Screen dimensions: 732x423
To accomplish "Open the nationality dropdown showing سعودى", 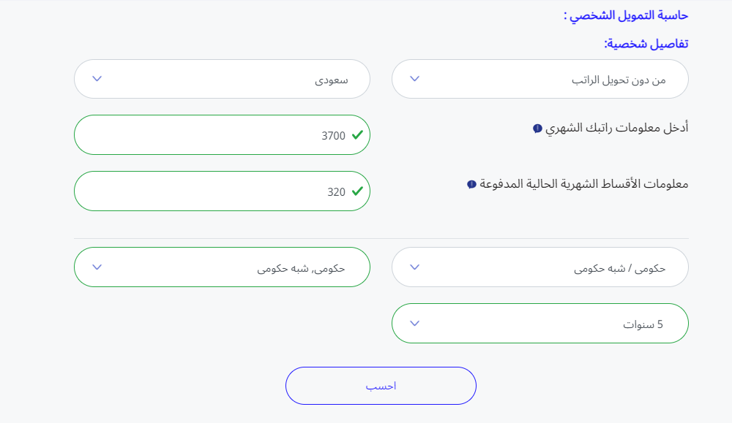I will point(222,79).
